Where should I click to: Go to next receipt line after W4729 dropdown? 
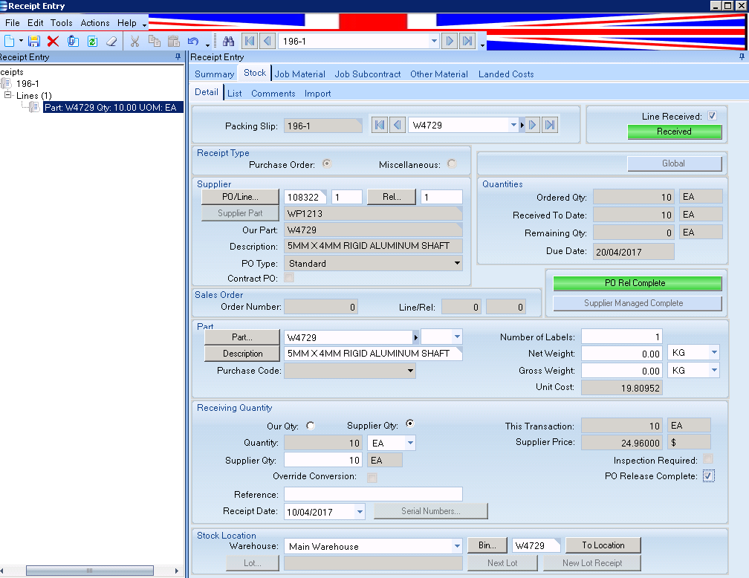pyautogui.click(x=532, y=125)
